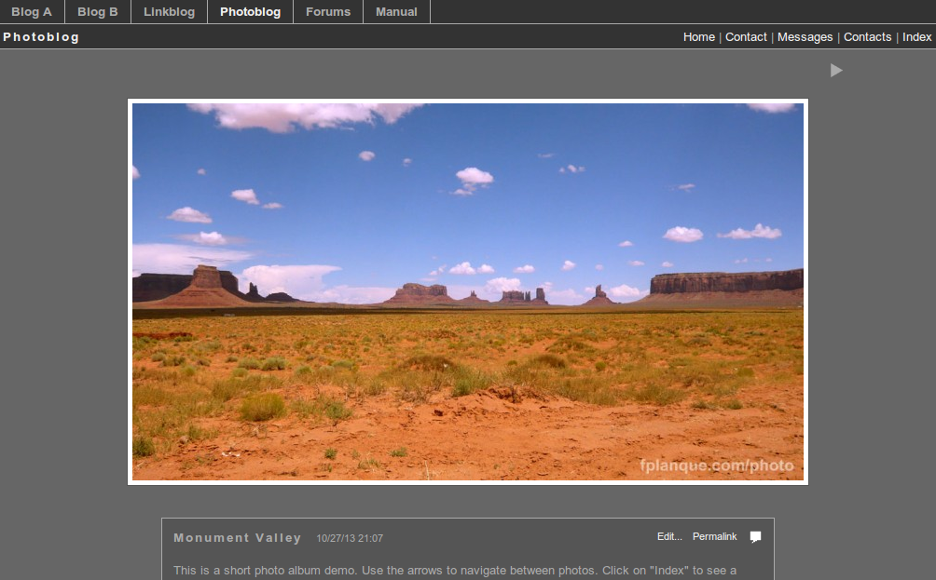Open the Manual tab

396,12
